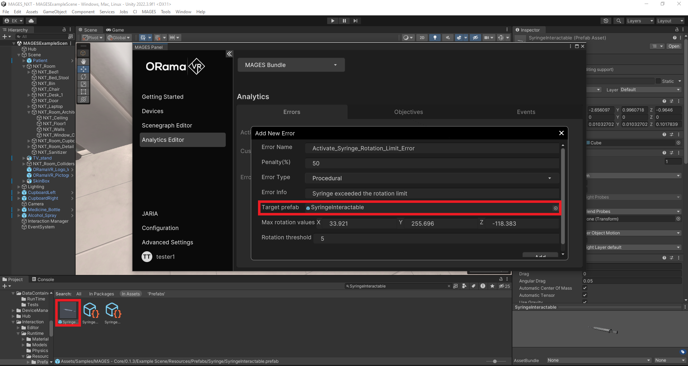
Task: Expand the Patient object in Hierarchy
Action: (x=24, y=61)
